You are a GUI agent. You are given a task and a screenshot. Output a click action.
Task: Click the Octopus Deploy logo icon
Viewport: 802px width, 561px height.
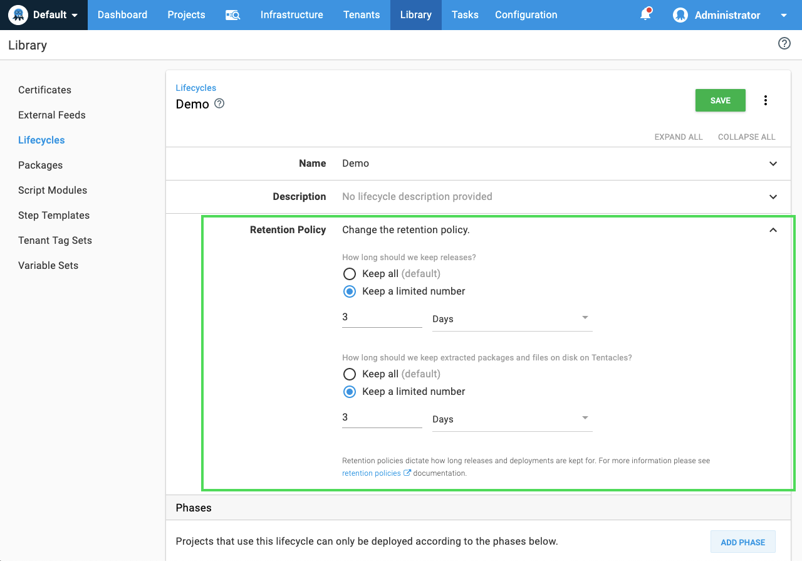(18, 14)
